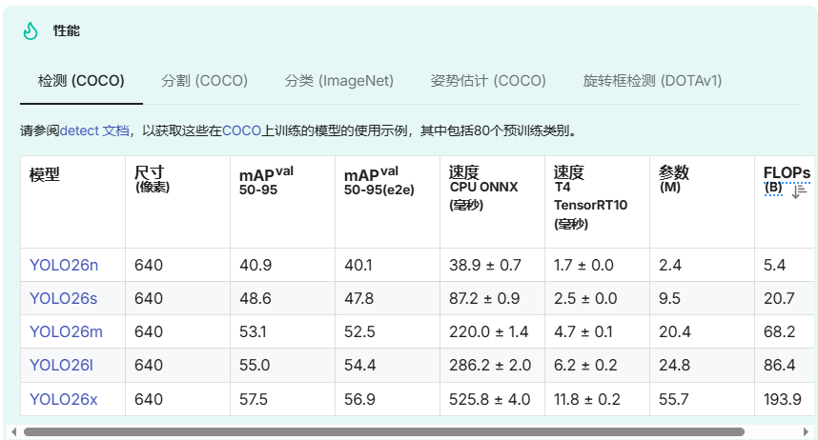This screenshot has width=818, height=440.
Task: Click the 53.1 mAP cell for YOLO26m
Action: (283, 331)
